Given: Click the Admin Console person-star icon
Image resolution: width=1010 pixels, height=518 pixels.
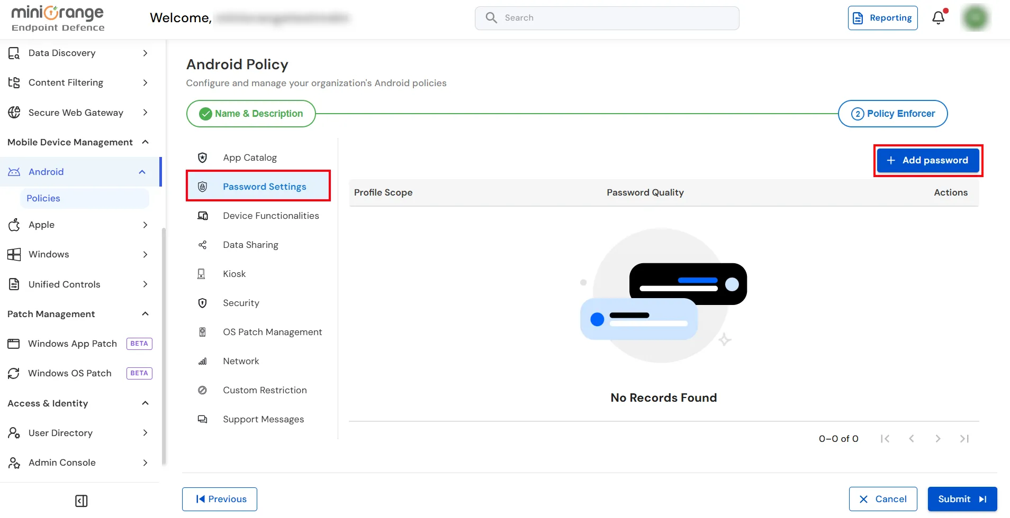Looking at the screenshot, I should click(x=14, y=462).
